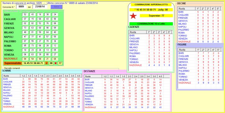Select NAZIONALE row in SOMME table
The image size is (225, 113).
tap(42, 107)
